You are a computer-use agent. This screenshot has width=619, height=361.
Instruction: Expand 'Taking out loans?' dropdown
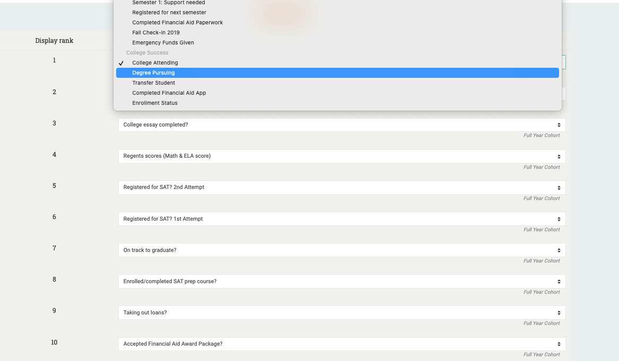[342, 312]
